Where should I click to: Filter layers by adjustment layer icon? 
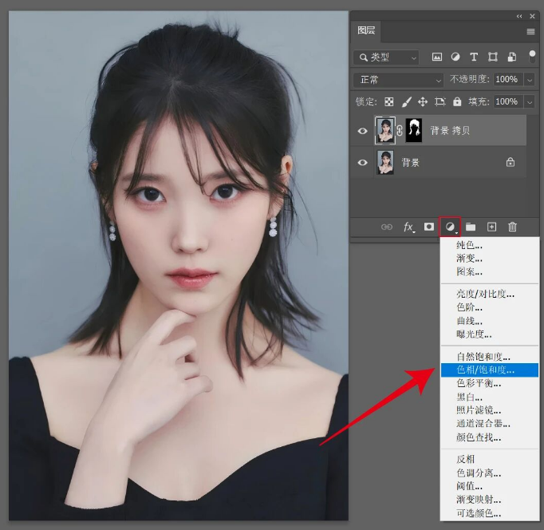[455, 57]
